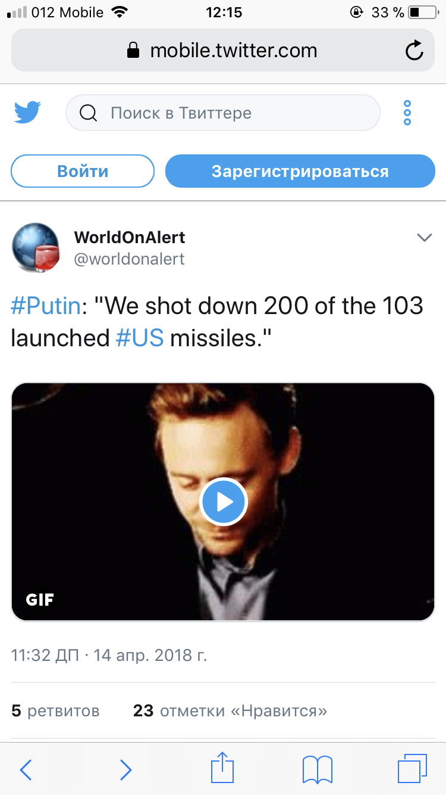Open WorldOnAlert profile avatar
The height and width of the screenshot is (795, 446).
[36, 247]
